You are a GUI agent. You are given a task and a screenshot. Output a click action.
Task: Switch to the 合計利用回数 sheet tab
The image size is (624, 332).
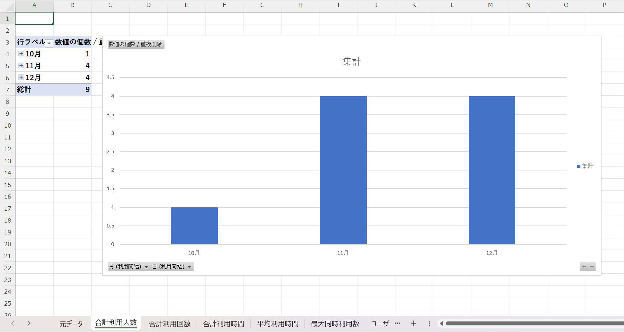170,324
